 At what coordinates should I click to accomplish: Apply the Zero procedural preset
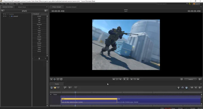point(39,18)
